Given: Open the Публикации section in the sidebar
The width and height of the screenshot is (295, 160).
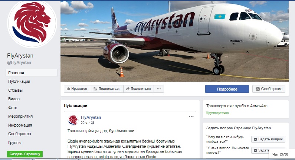Looking at the screenshot, I should point(19,82).
